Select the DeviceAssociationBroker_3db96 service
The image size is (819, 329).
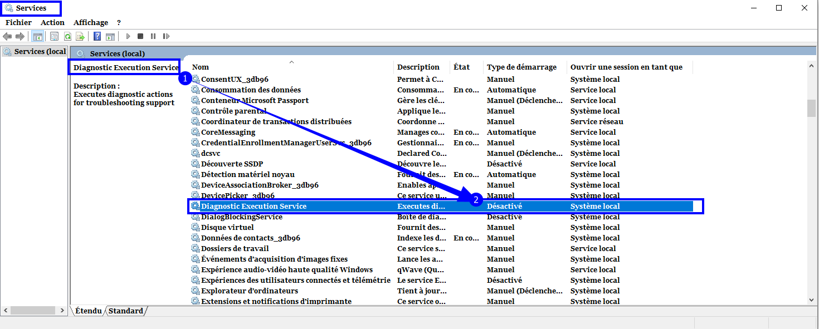pyautogui.click(x=260, y=185)
